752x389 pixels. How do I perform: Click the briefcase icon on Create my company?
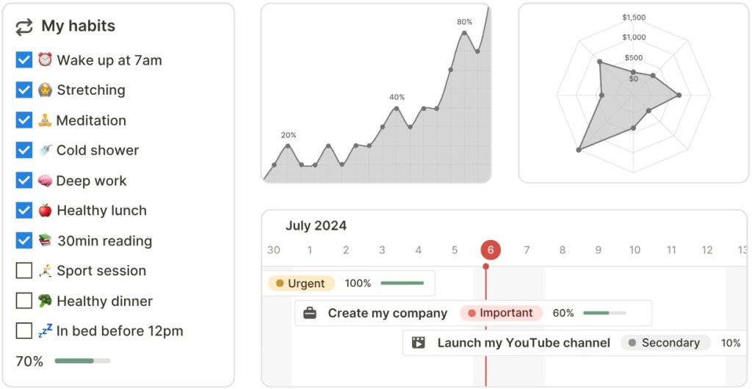coord(310,313)
